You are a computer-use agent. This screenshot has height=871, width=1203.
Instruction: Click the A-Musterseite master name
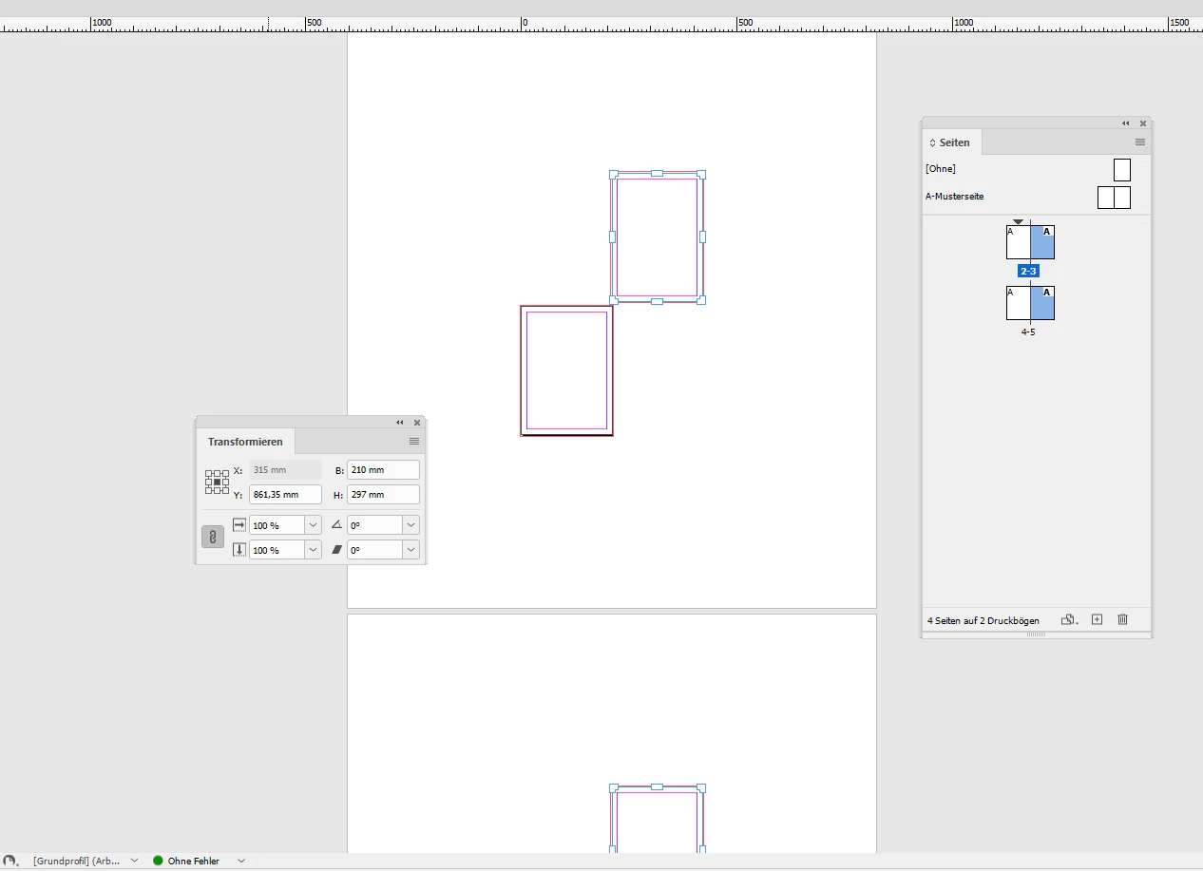(954, 197)
